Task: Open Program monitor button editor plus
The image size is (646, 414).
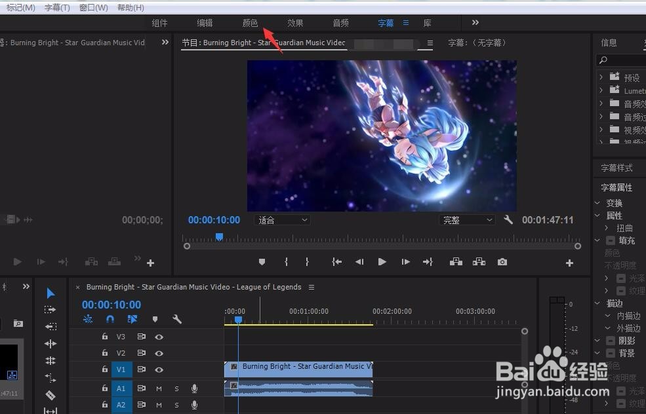Action: pos(569,263)
